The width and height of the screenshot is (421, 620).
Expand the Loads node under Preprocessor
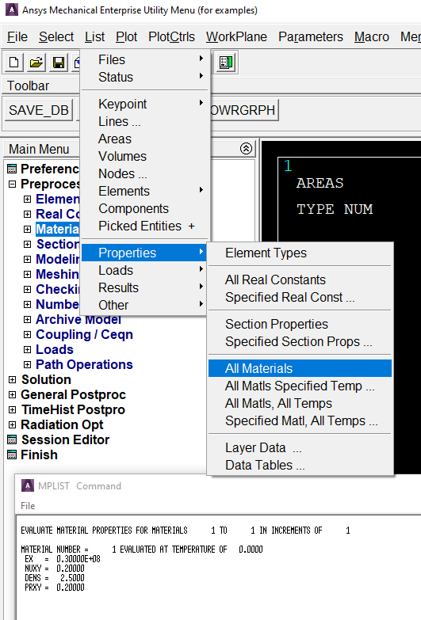(27, 349)
